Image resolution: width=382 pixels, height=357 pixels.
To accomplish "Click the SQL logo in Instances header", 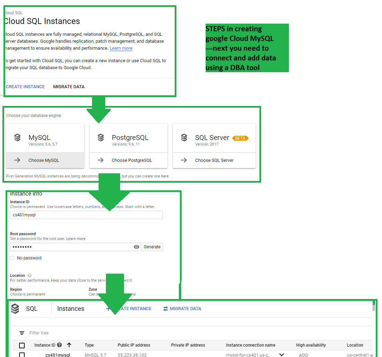I will (x=15, y=309).
